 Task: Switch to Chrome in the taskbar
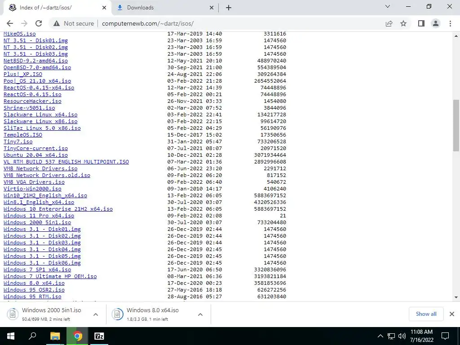pyautogui.click(x=77, y=336)
